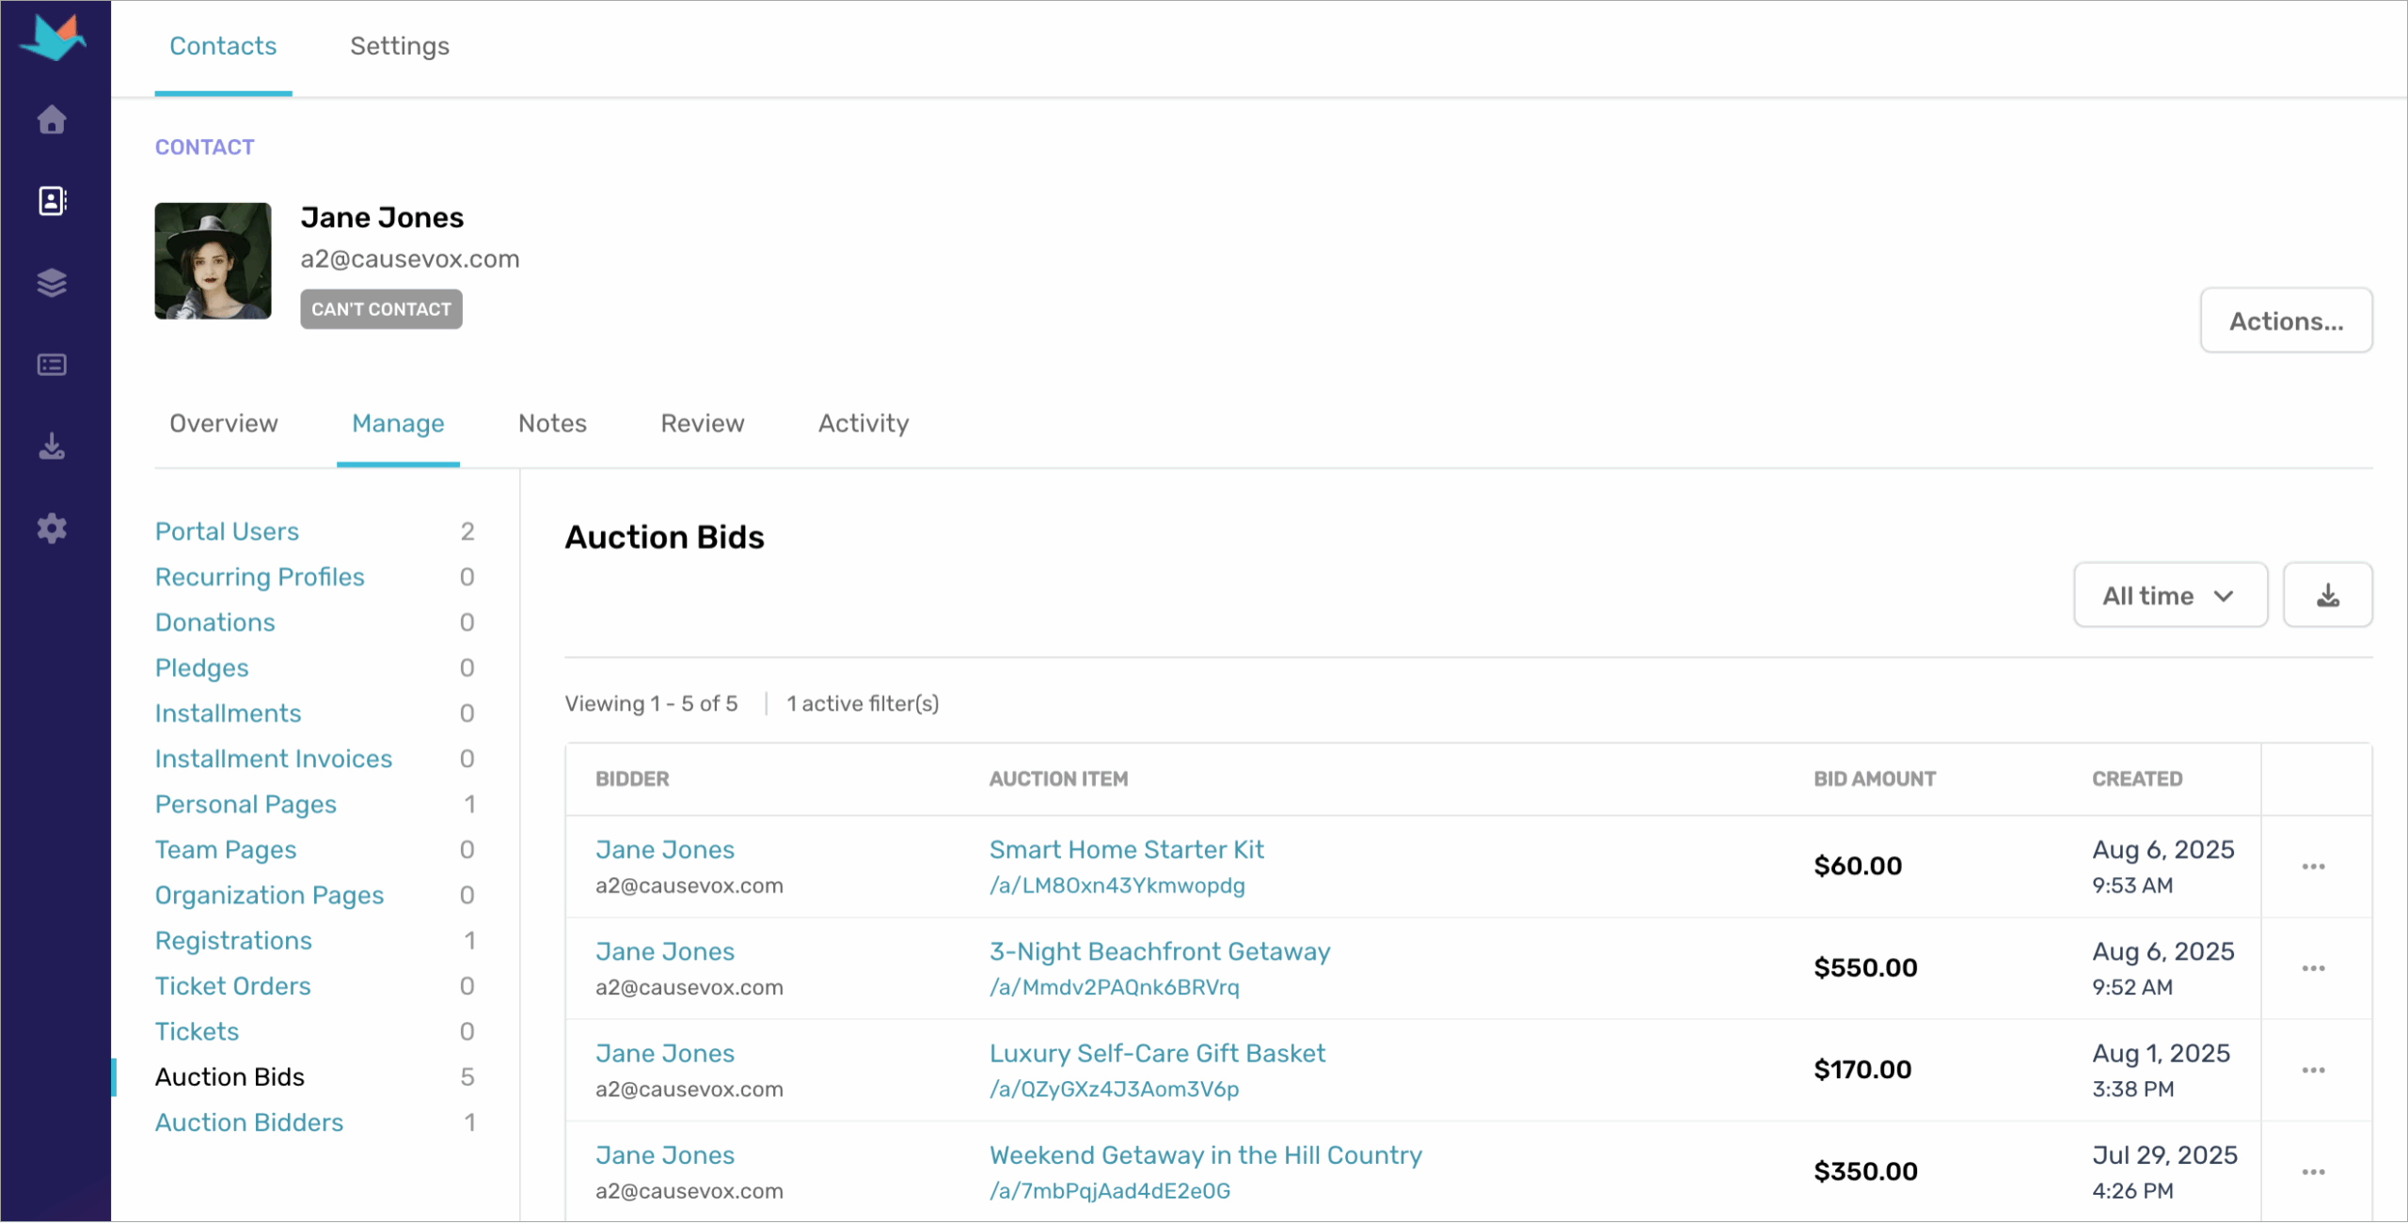Select Auction Bids in side list
The image size is (2408, 1223).
230,1076
